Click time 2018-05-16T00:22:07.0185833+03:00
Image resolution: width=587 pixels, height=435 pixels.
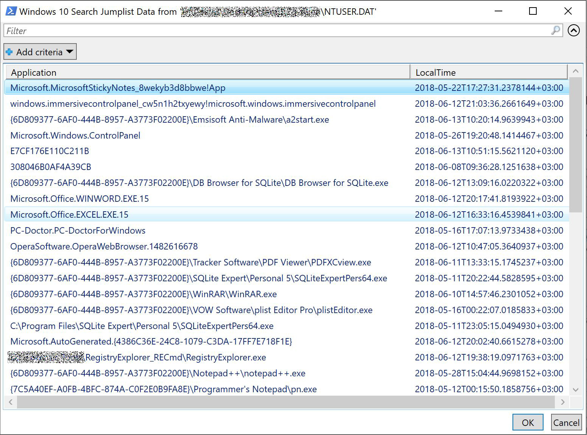click(489, 310)
